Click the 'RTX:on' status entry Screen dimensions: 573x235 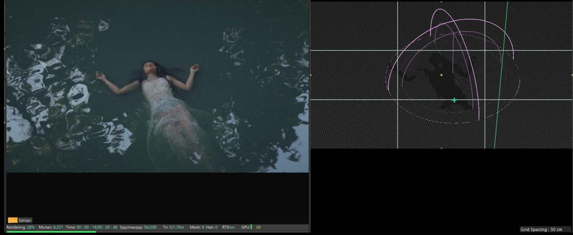pos(228,227)
